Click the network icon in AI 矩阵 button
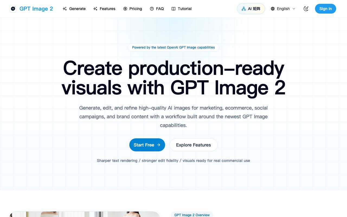This screenshot has height=217, width=347. [x=244, y=9]
